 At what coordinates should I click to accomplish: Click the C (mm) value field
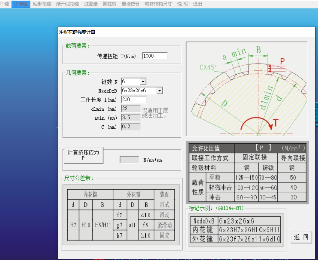(131, 127)
